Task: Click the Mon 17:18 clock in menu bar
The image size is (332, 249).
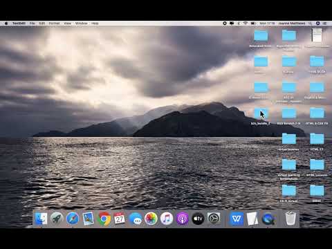Action: point(267,24)
